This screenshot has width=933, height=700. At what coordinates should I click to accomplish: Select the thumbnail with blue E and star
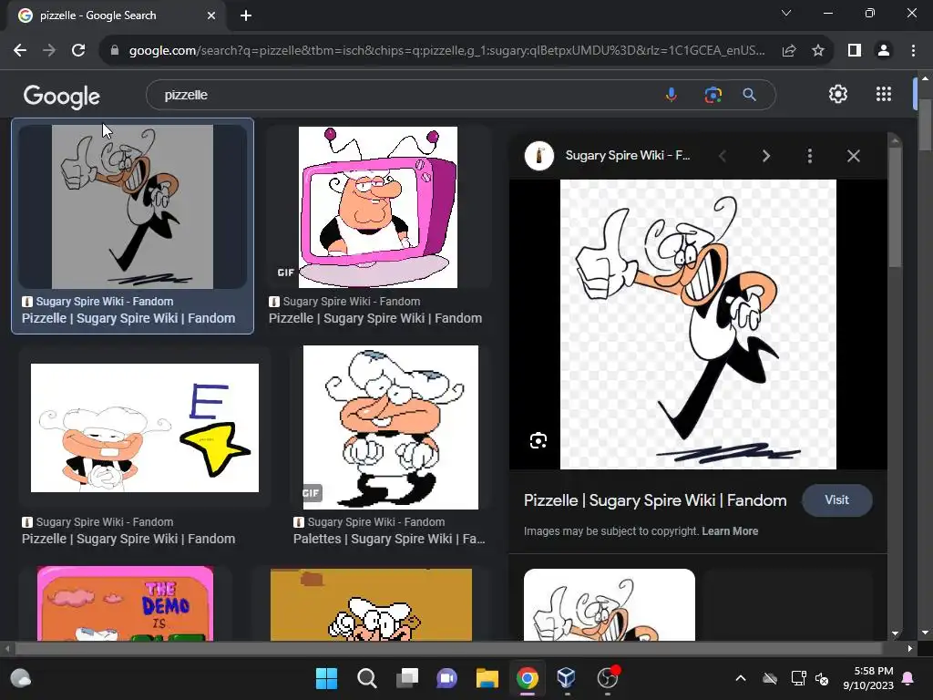[x=145, y=427]
